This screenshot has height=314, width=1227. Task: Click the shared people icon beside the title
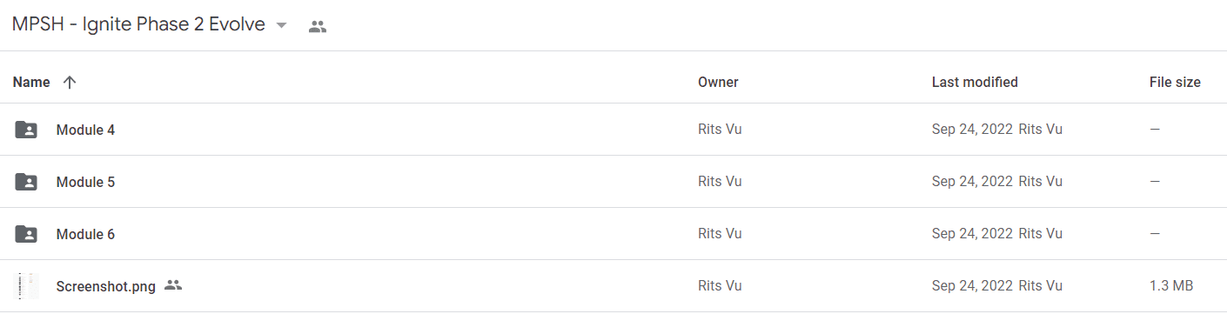point(318,27)
